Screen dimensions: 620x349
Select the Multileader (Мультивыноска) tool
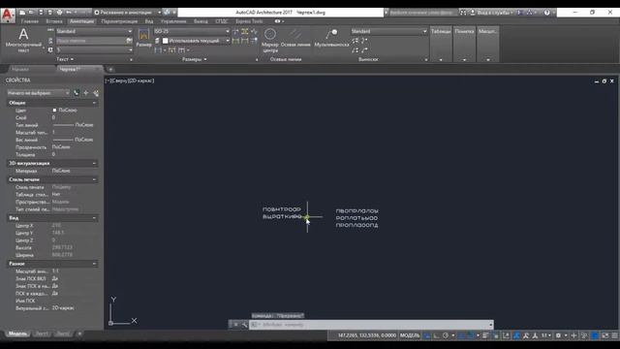[331, 38]
